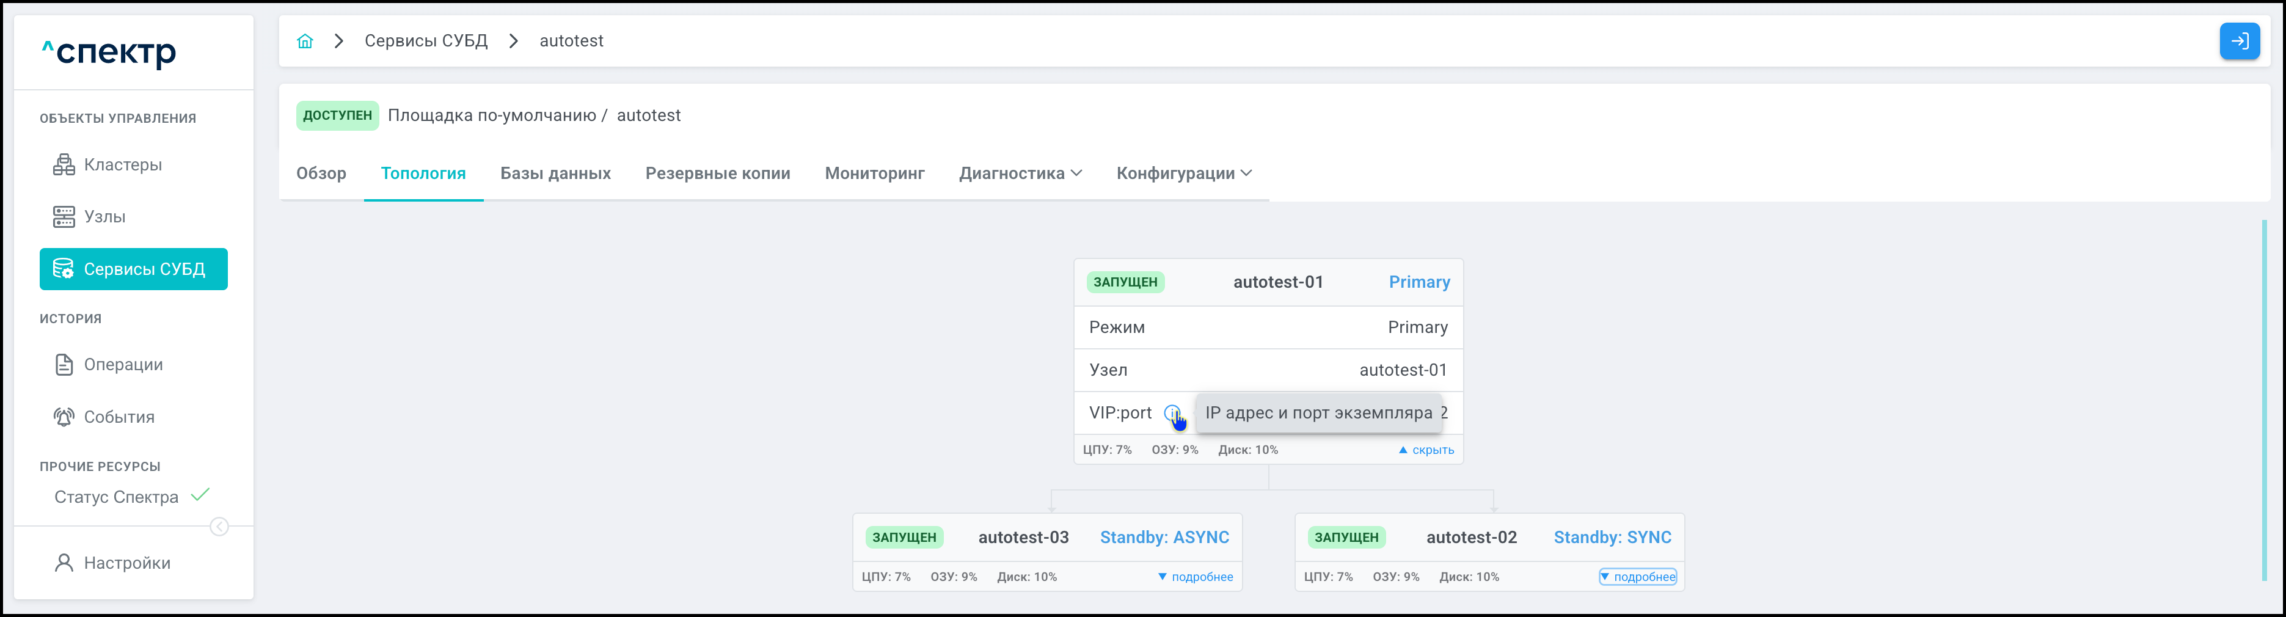This screenshot has width=2286, height=617.
Task: Open the Резервные копии tab
Action: [x=717, y=173]
